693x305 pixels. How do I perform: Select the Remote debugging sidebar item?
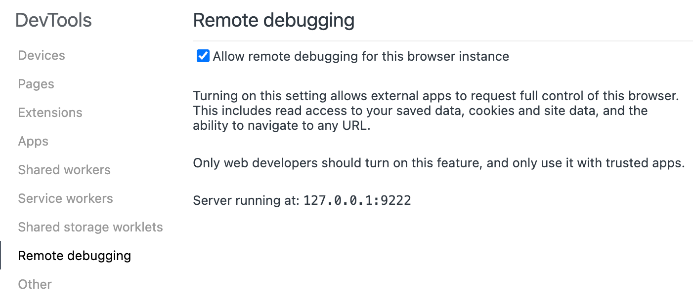tap(74, 256)
